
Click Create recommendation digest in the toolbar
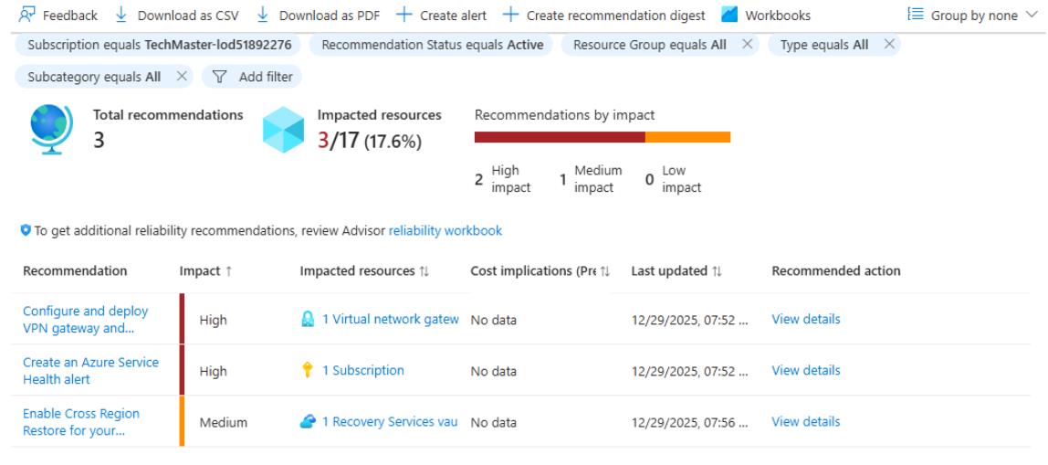[x=603, y=15]
